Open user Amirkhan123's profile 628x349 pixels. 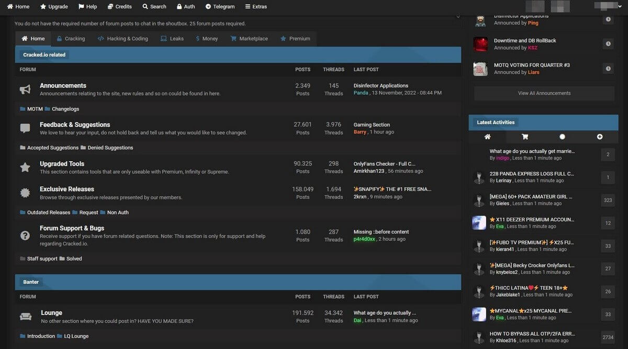pyautogui.click(x=369, y=171)
